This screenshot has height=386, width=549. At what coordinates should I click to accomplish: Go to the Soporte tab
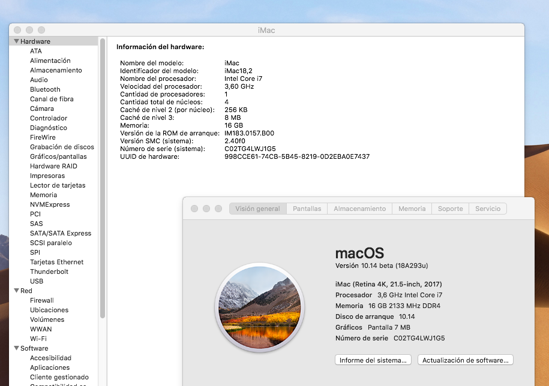[450, 209]
